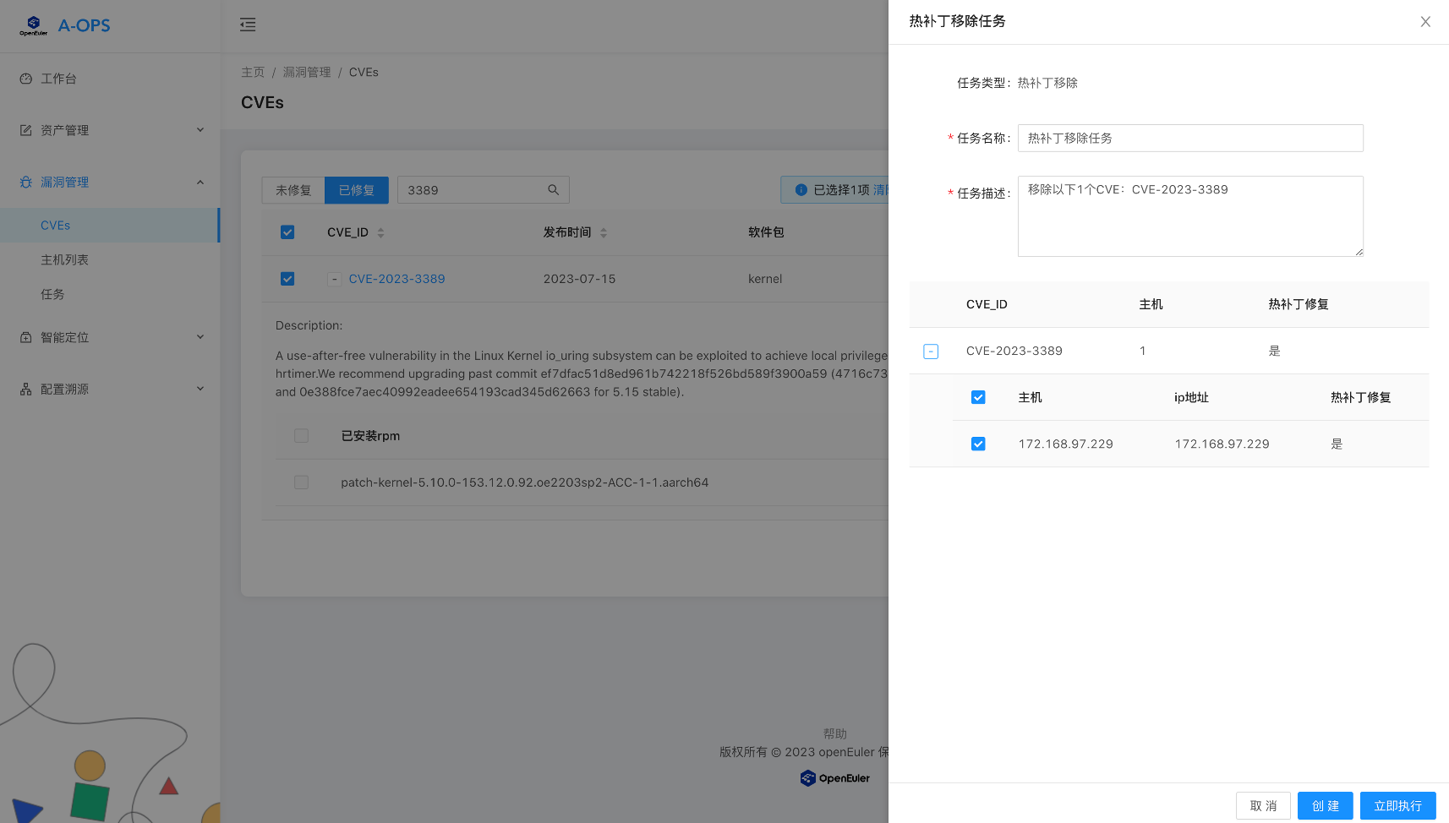Screen dimensions: 1449x823
Task: Open the 智能定位 sidebar section
Action: 63,336
